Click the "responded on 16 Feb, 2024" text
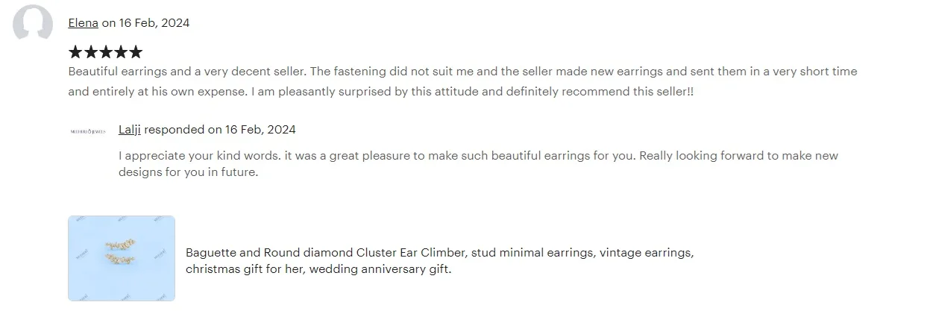 [x=220, y=130]
